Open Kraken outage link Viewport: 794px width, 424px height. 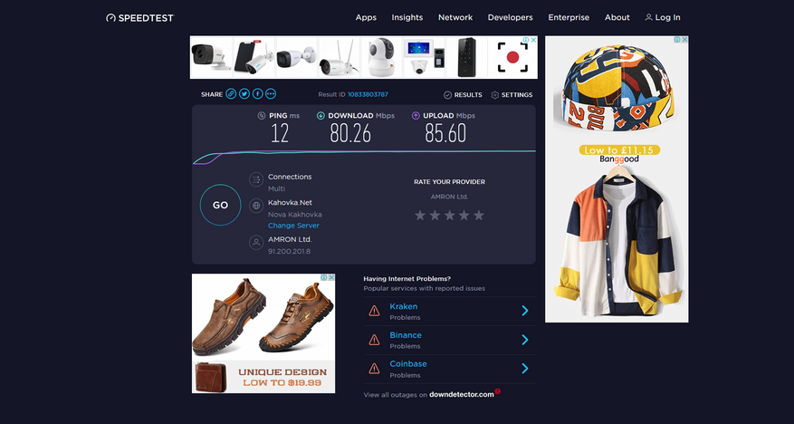click(x=404, y=306)
